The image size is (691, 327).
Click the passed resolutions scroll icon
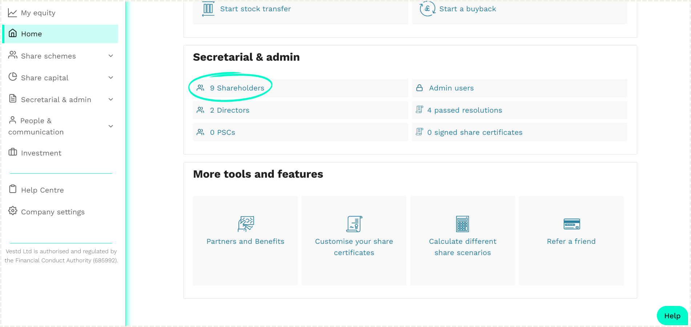[x=419, y=110]
